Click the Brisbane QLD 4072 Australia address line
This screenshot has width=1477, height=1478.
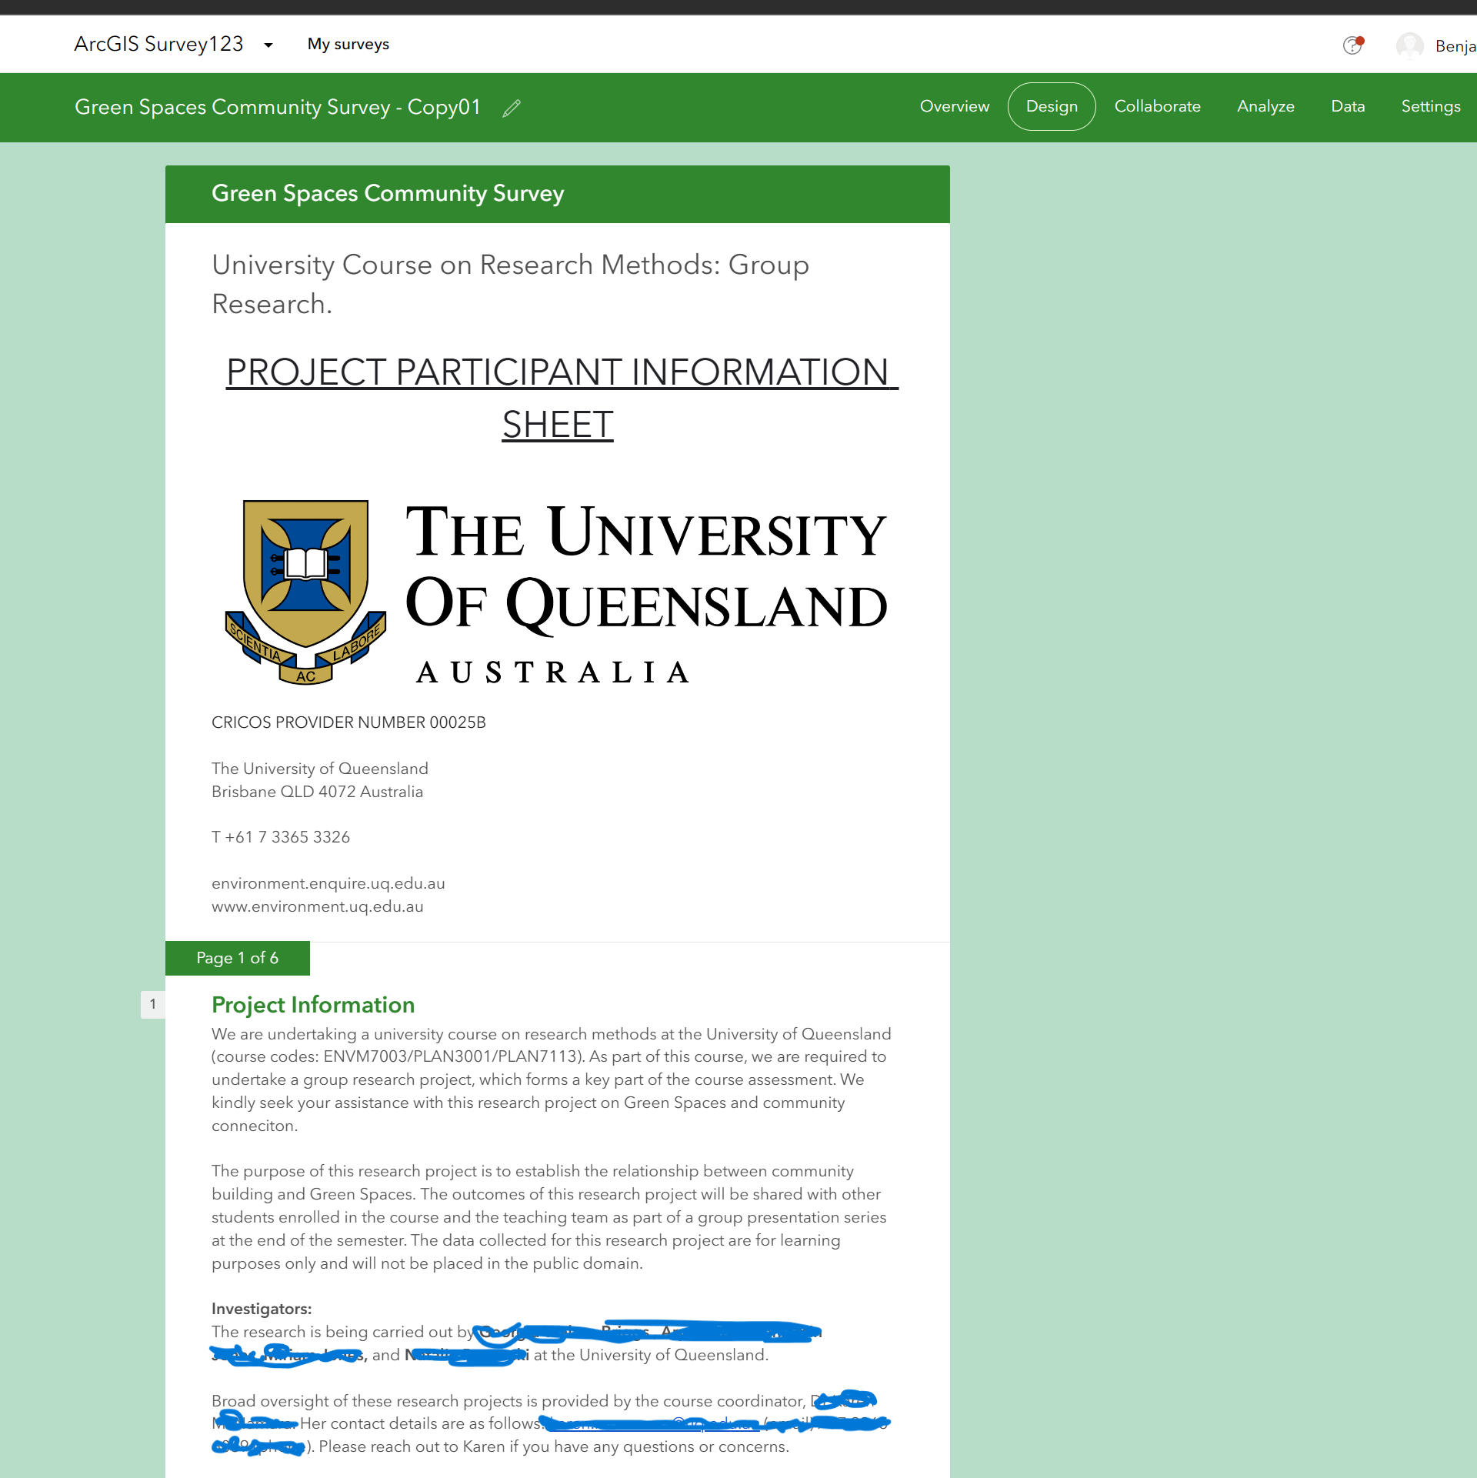[317, 792]
